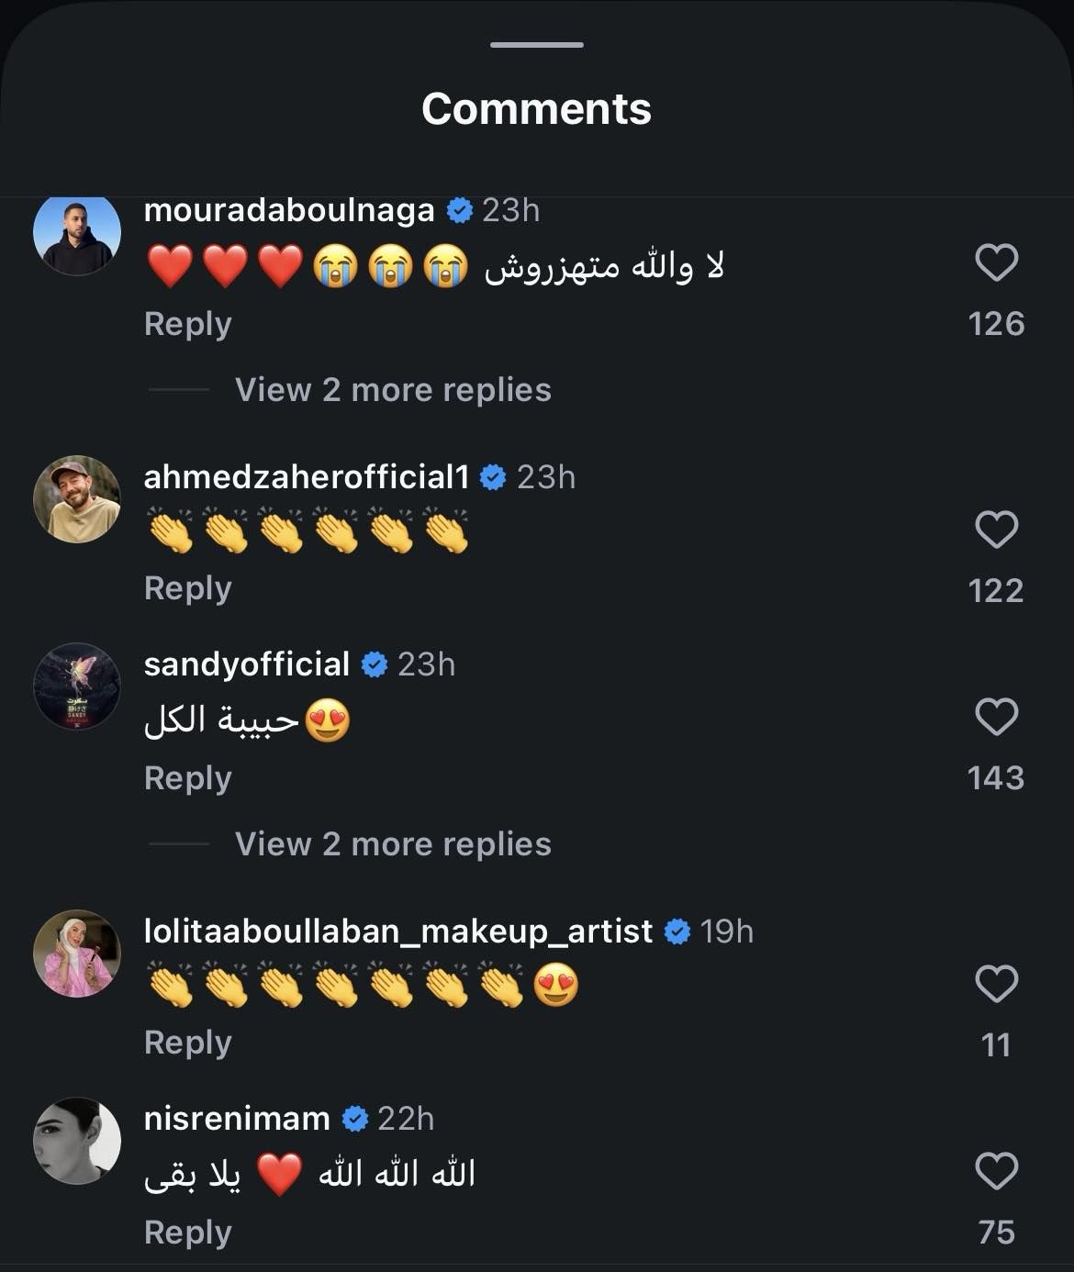The width and height of the screenshot is (1074, 1272).
Task: Click the verified badge next to nisrenimam
Action: (353, 1118)
